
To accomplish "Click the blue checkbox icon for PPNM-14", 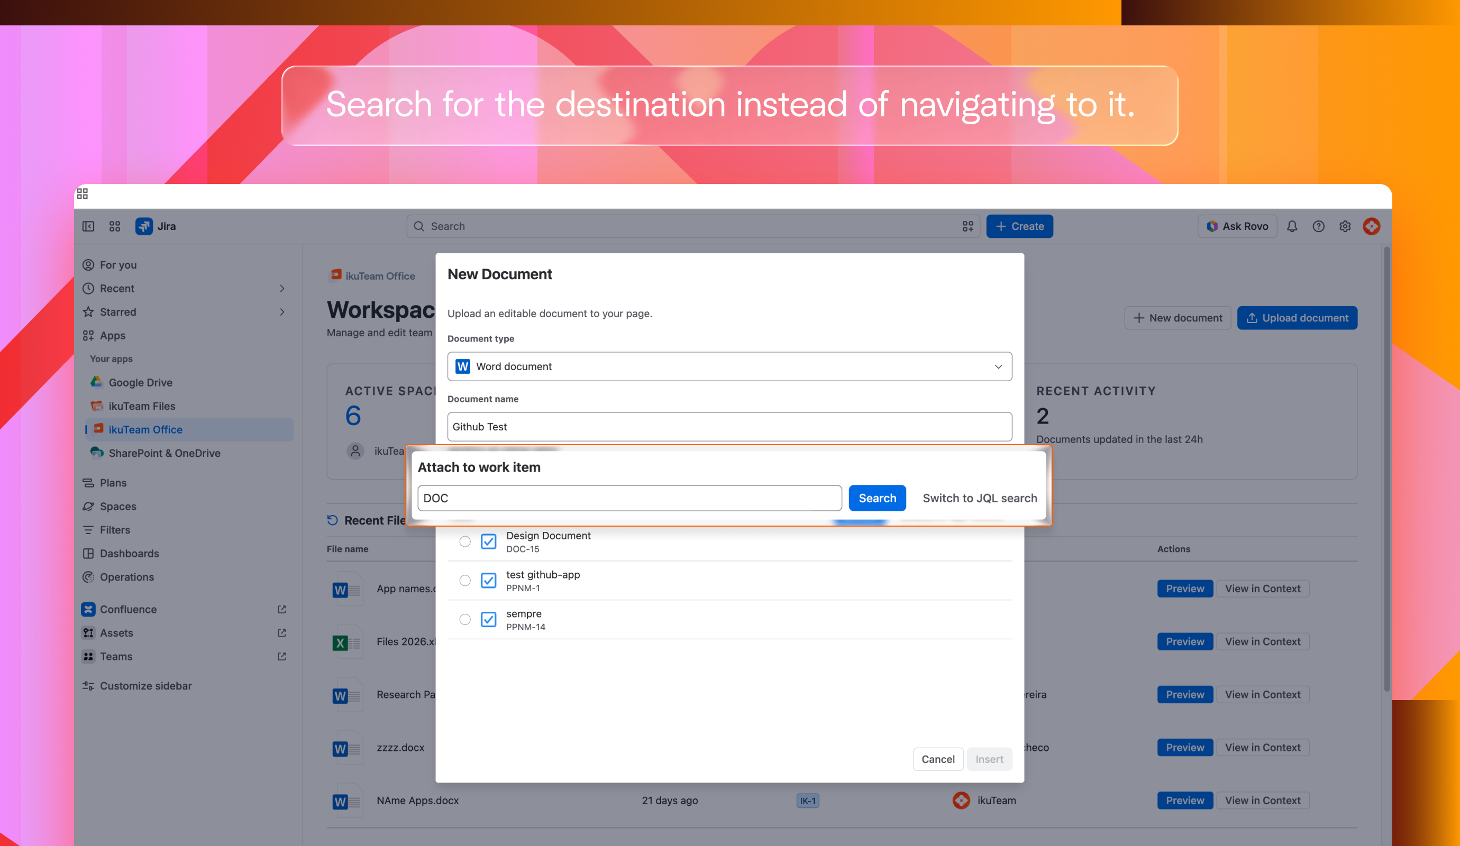I will click(489, 620).
